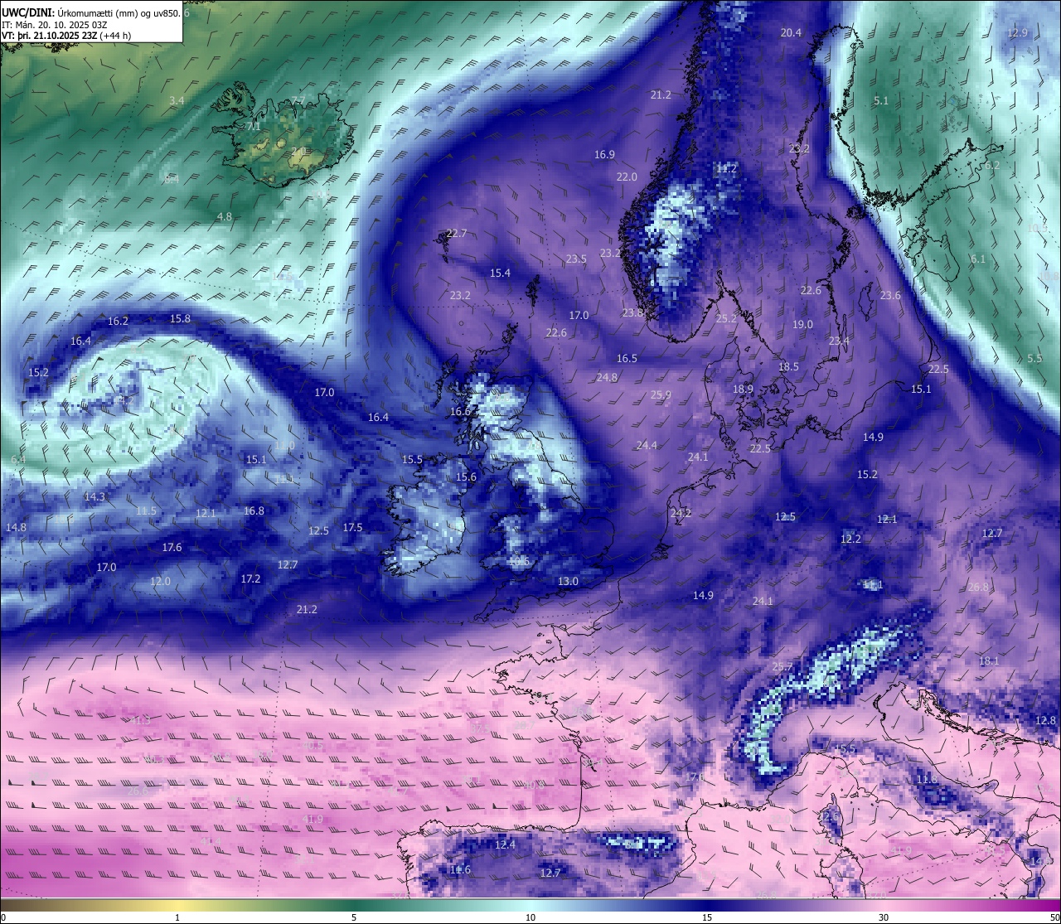Viewport: 1061px width, 924px height.
Task: Click the 5 tick label on the colour scale
Action: point(354,917)
